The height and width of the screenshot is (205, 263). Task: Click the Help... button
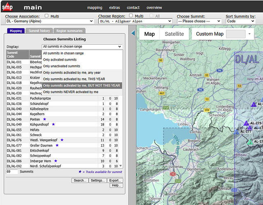point(116,185)
